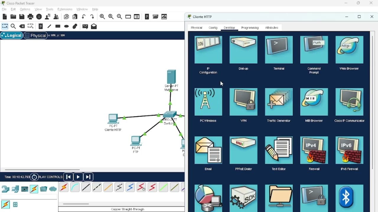Choose the Draw Rectangle tool
The height and width of the screenshot is (212, 378).
click(58, 26)
